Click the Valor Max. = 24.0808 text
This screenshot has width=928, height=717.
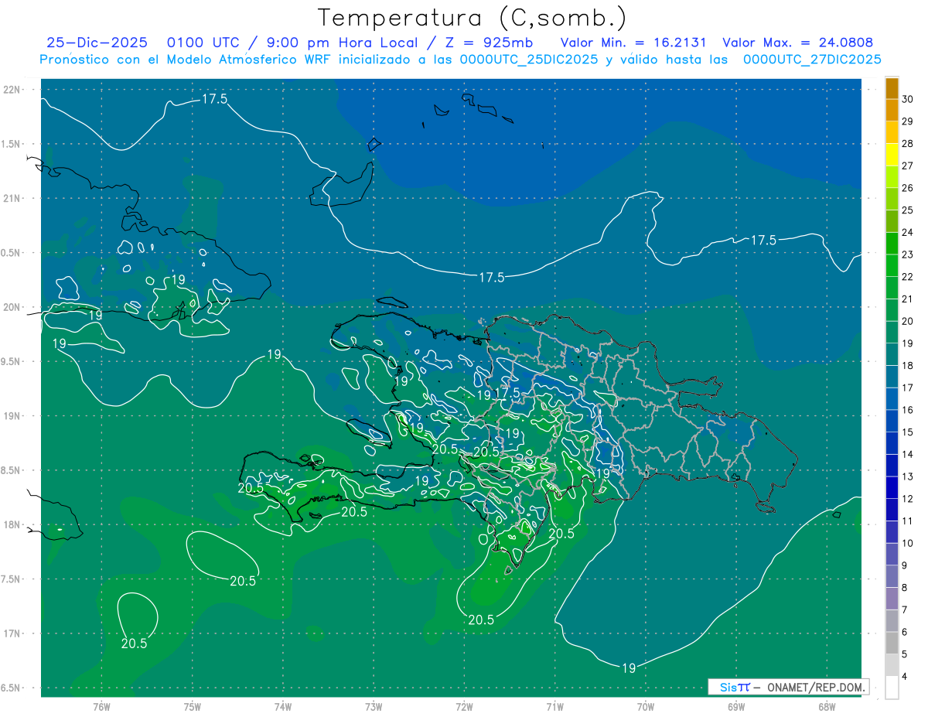[797, 43]
